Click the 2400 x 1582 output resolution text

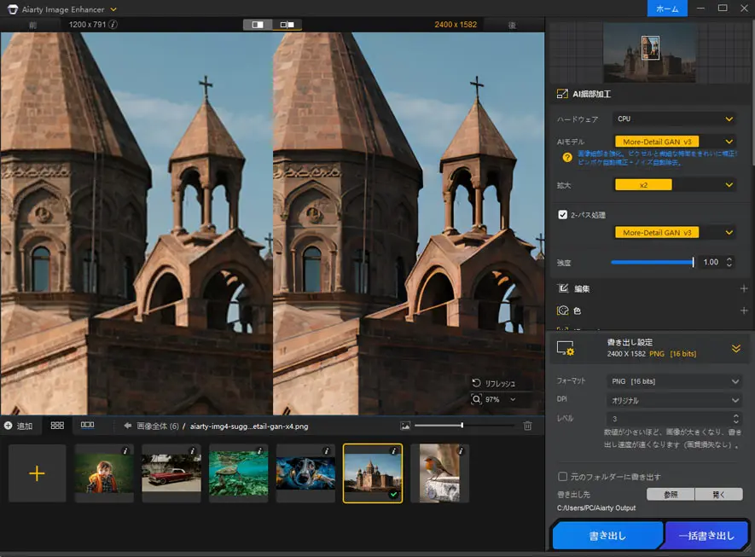pos(456,25)
